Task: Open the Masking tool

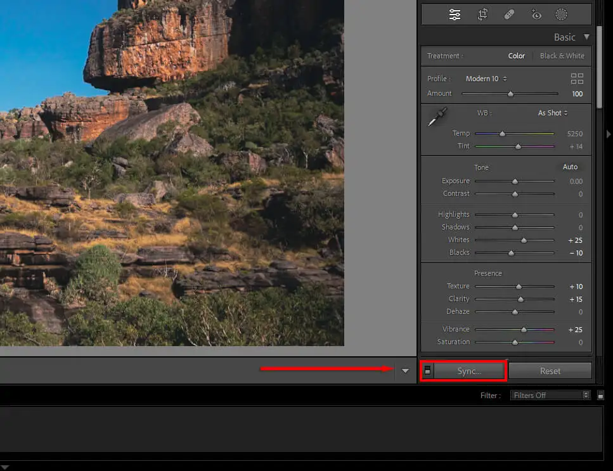Action: point(561,15)
